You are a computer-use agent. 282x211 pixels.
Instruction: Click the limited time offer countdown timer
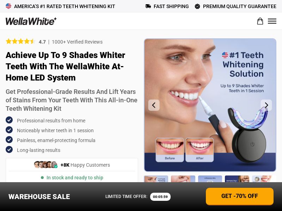(x=160, y=197)
